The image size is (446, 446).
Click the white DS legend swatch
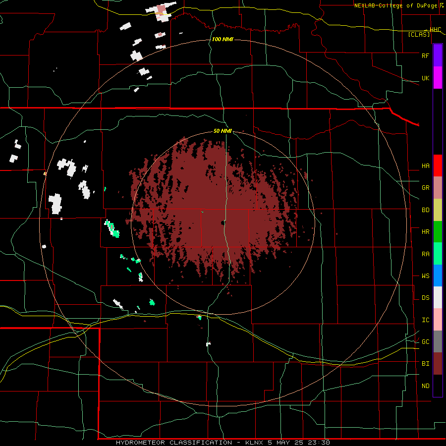click(x=438, y=297)
